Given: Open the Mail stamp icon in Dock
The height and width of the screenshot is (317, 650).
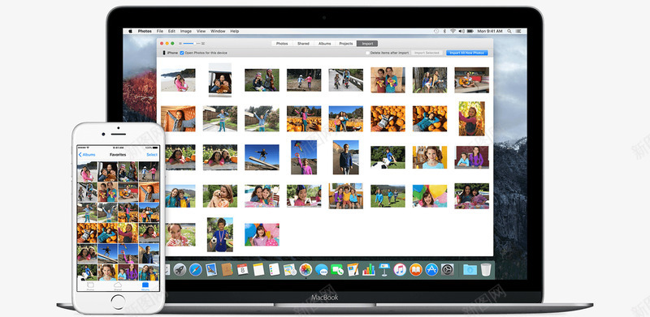Looking at the screenshot, I should [211, 269].
